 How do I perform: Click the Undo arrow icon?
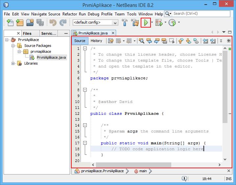tap(53, 23)
